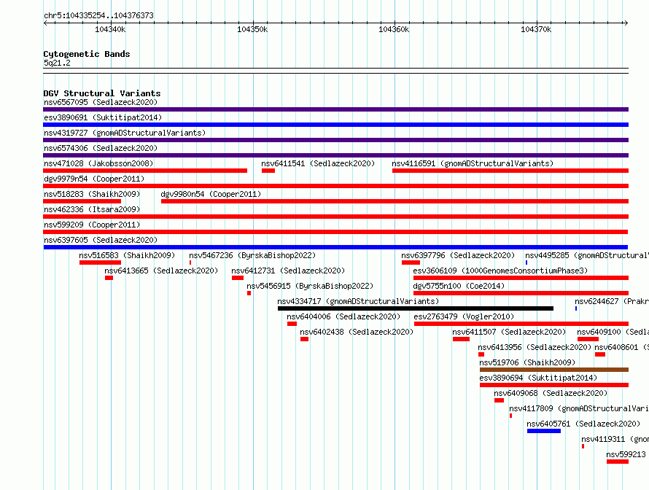The image size is (649, 490).
Task: Open nsv518283 (Shaikh2009) variant
Action: coord(92,194)
